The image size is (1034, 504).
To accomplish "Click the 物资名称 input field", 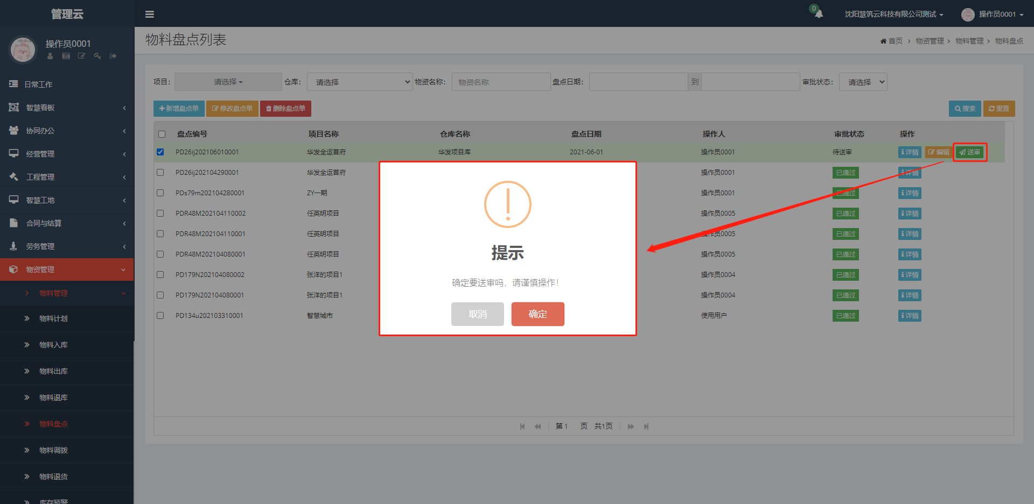I will point(501,82).
